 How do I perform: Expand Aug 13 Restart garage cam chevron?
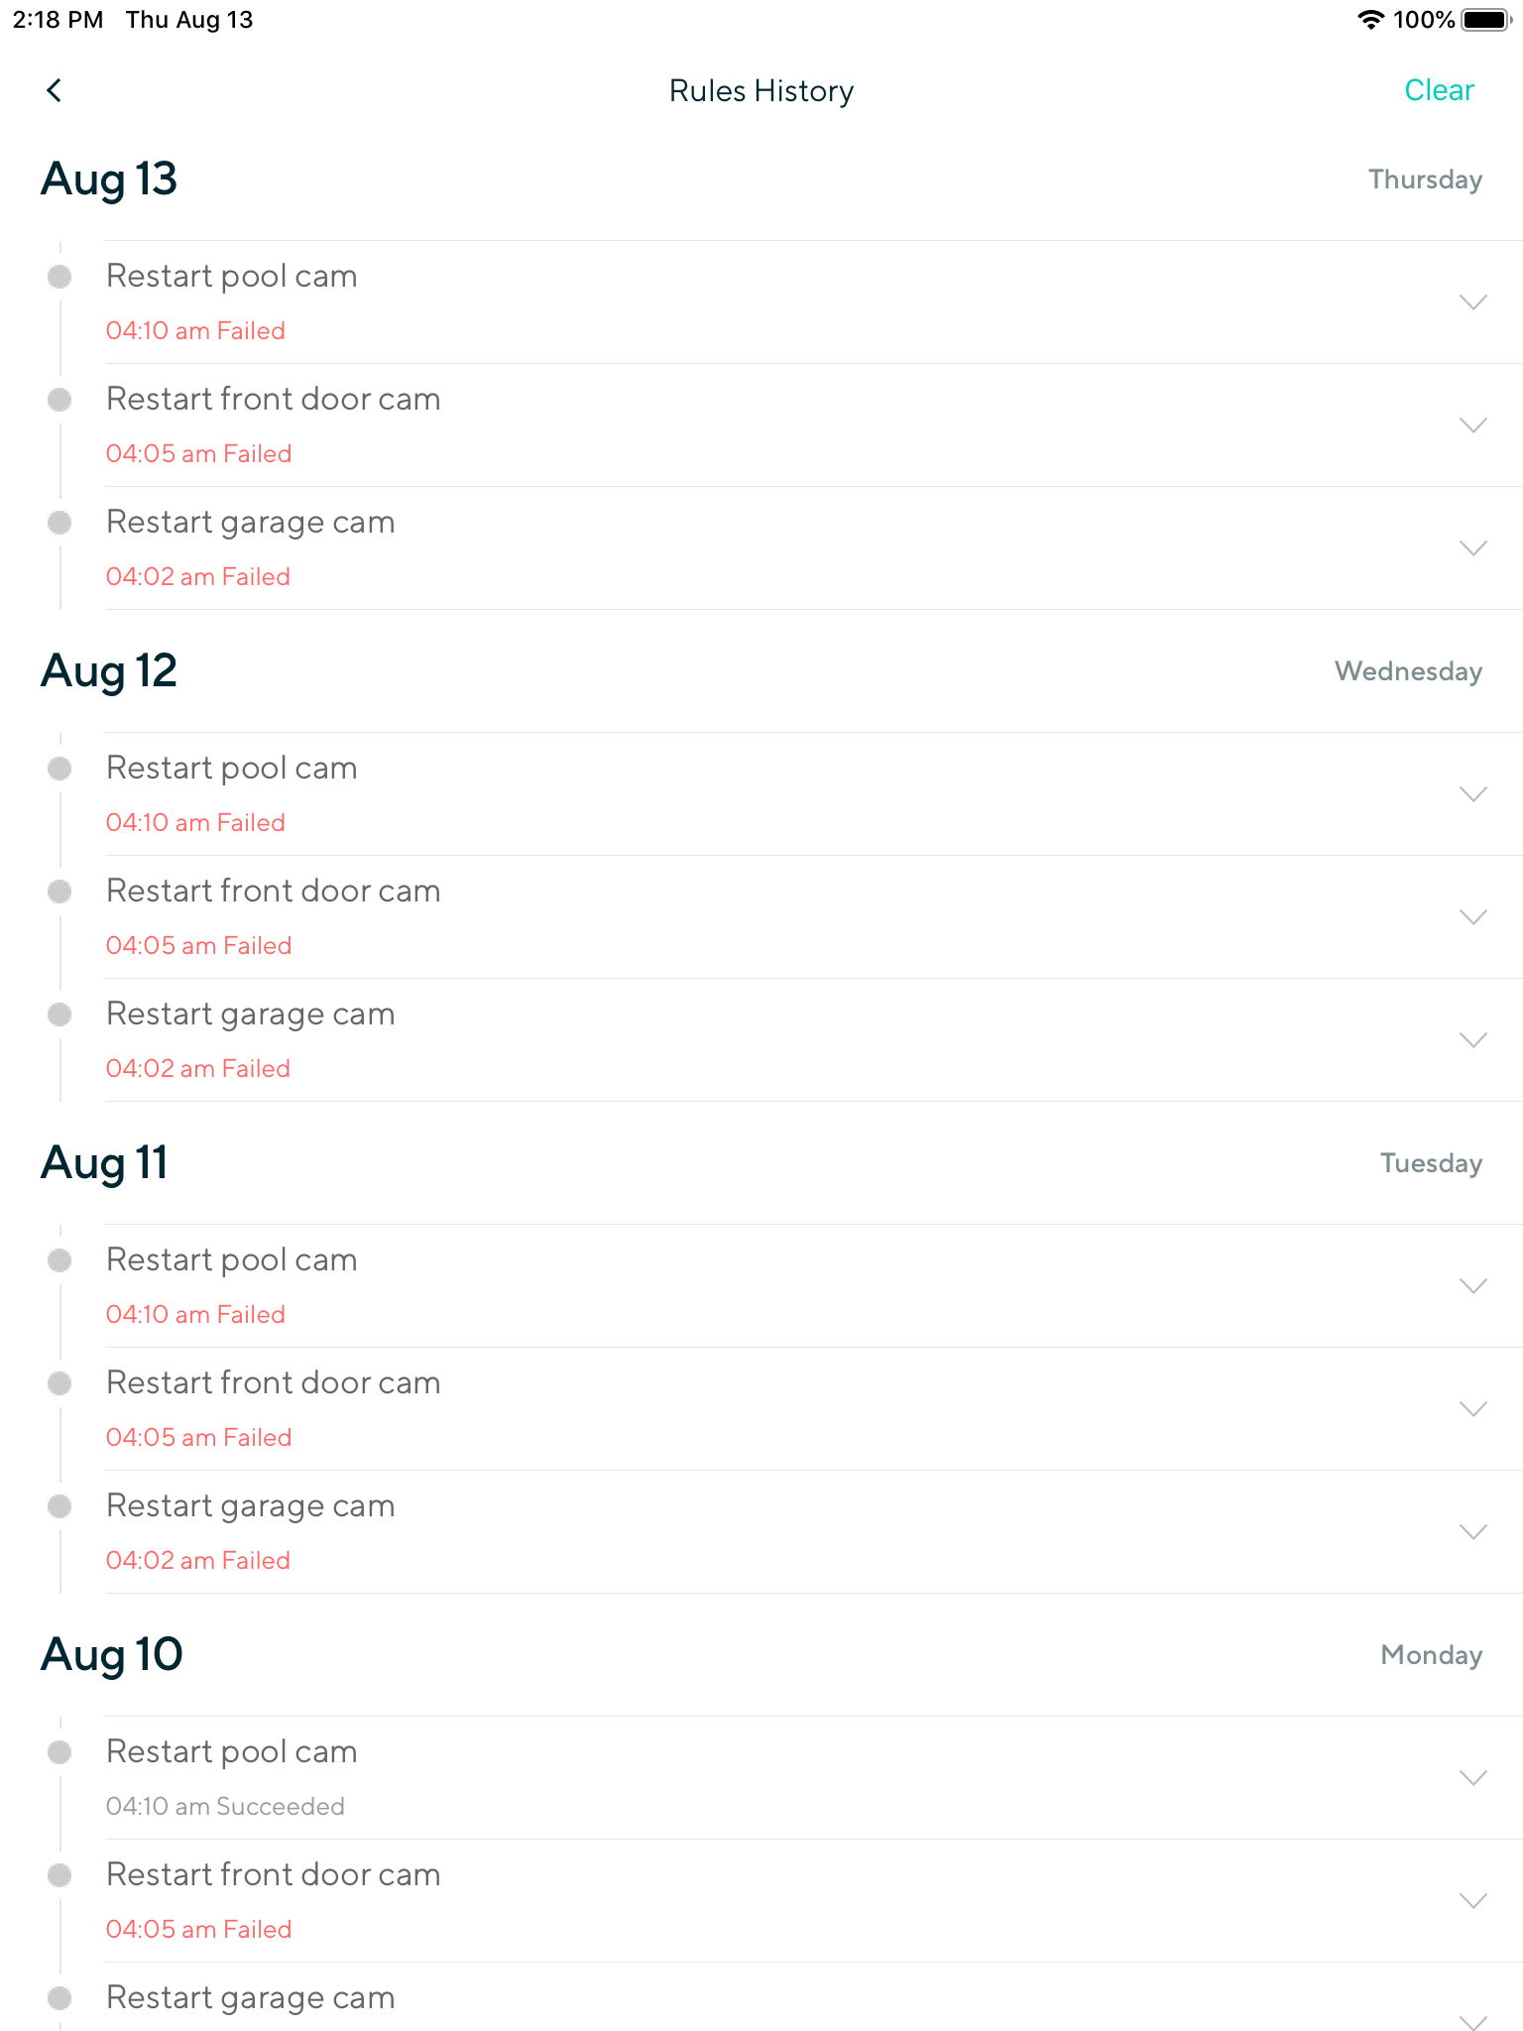[x=1473, y=547]
